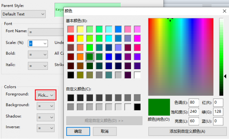The width and height of the screenshot is (229, 139).
Task: Select the white basic color swatch
Action: coord(137,75)
